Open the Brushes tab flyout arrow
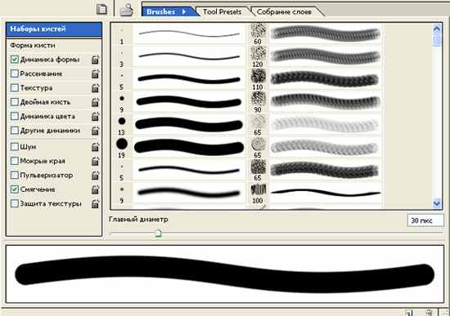450x316 pixels. (183, 11)
